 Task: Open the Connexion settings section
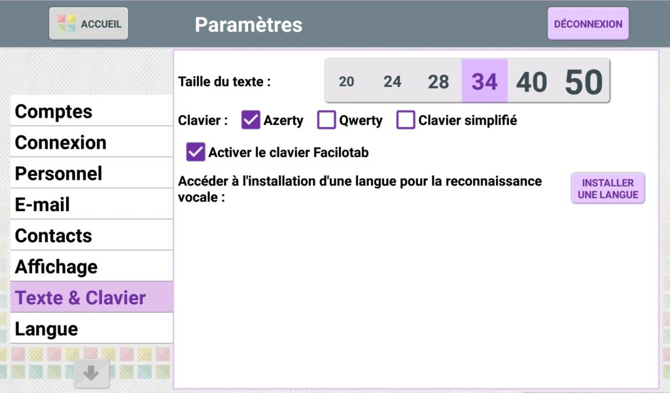(92, 142)
